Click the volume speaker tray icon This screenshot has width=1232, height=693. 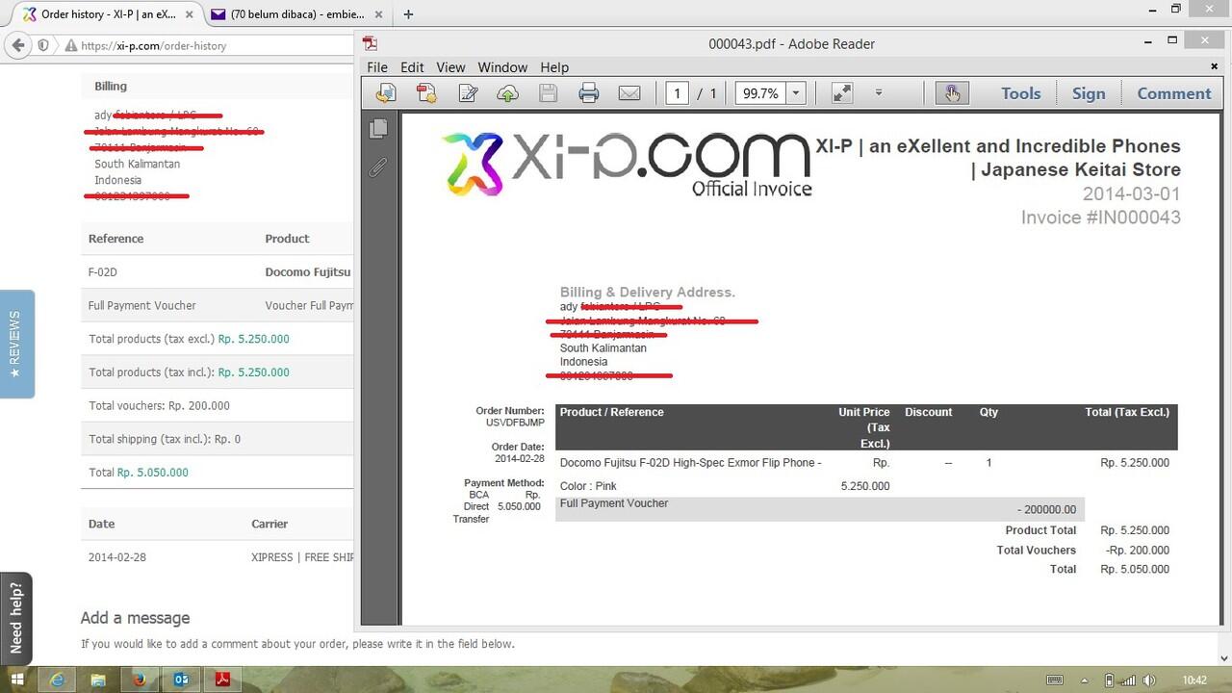coord(1148,680)
